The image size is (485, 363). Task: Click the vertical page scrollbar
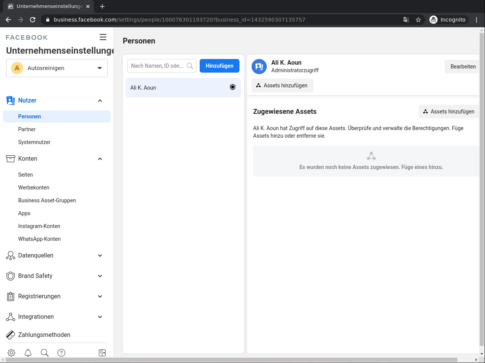482,189
